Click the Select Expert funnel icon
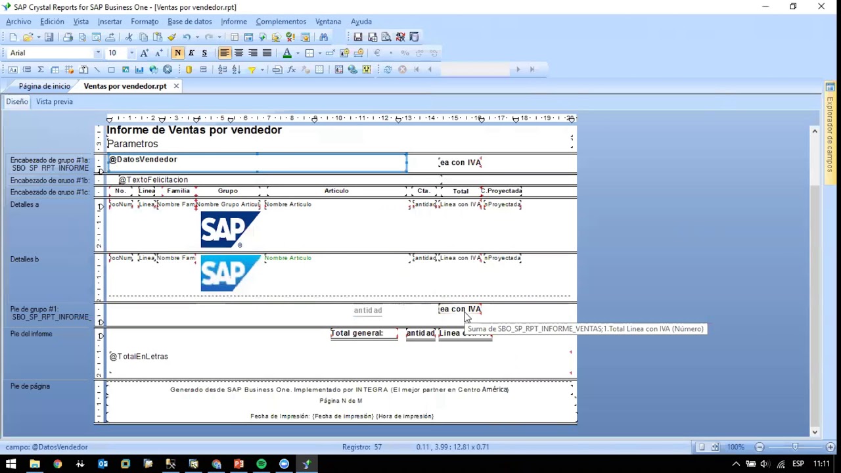The image size is (841, 473). point(252,70)
